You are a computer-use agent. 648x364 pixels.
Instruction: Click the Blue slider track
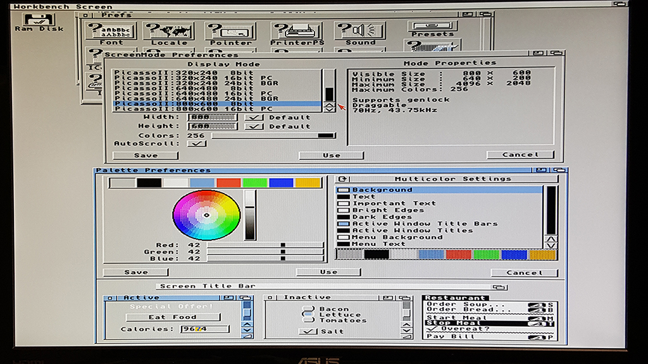[265, 258]
